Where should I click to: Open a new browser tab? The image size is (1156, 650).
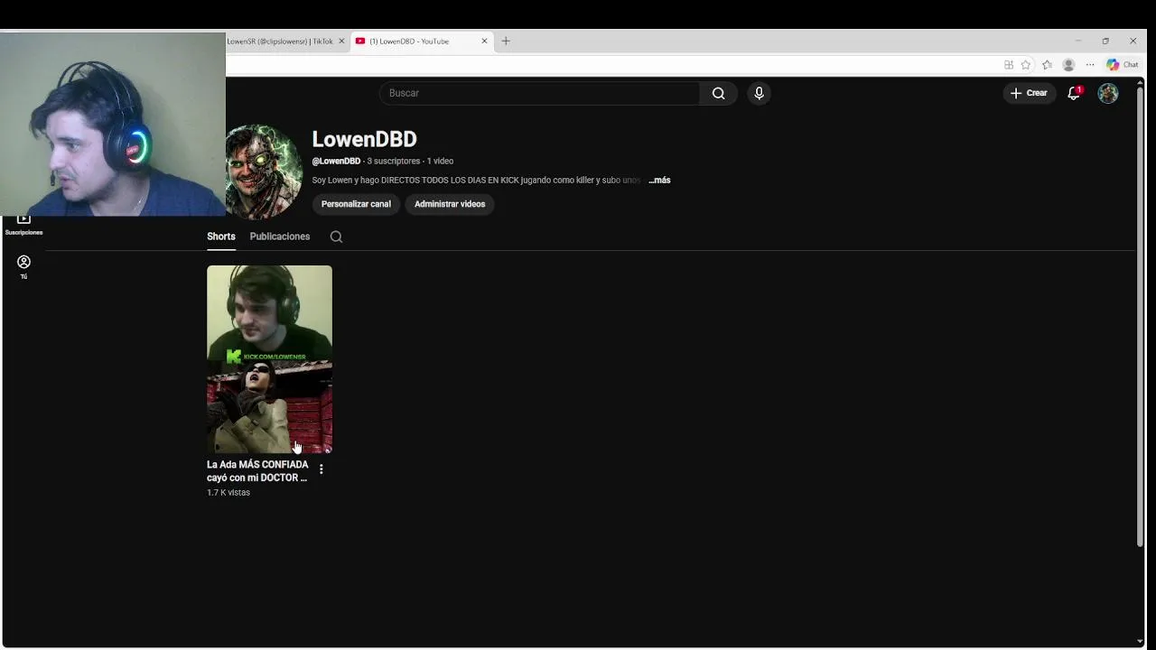(x=506, y=42)
